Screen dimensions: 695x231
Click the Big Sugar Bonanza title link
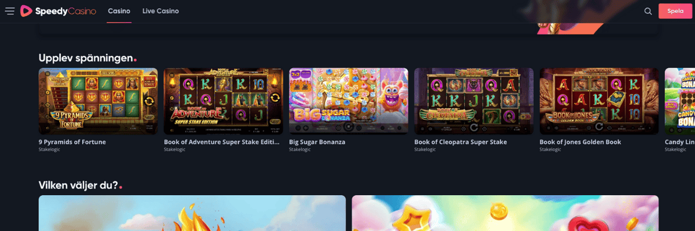pos(317,142)
